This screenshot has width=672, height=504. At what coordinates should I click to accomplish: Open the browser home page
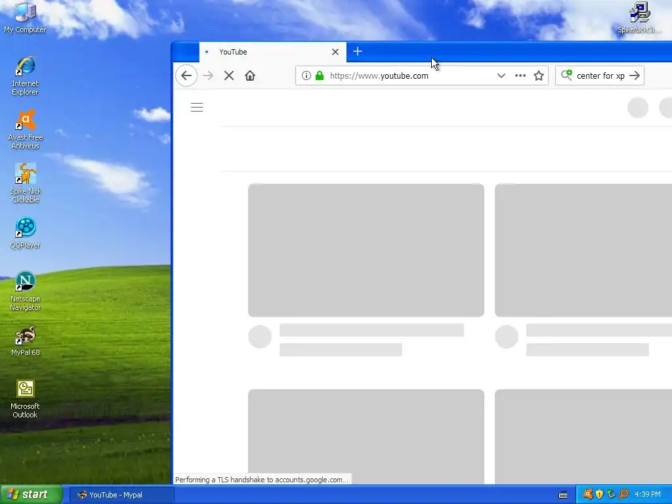(250, 76)
